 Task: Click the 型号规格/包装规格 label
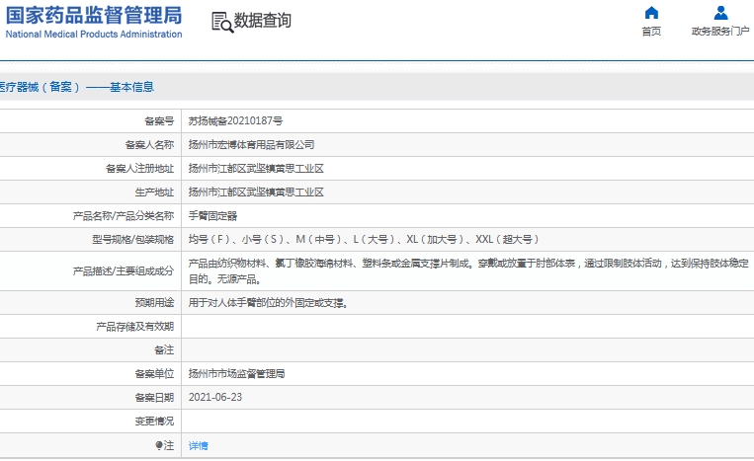133,240
